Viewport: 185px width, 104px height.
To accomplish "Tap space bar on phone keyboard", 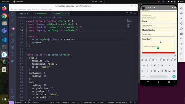I will [158, 77].
